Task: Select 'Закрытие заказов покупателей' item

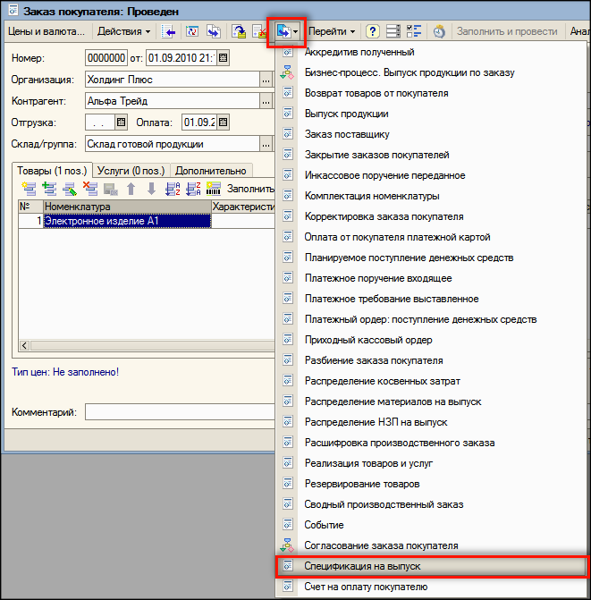Action: point(432,155)
